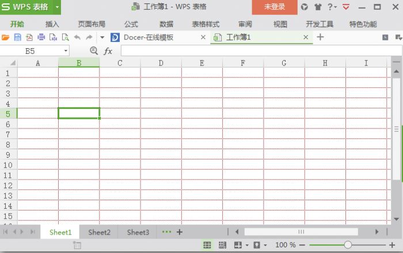Click the Select All corner of the grid
Image resolution: width=403 pixels, height=253 pixels.
click(x=12, y=63)
